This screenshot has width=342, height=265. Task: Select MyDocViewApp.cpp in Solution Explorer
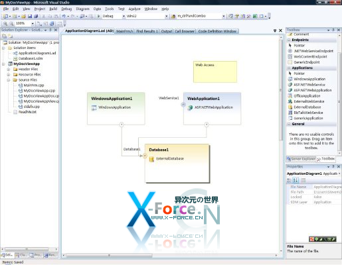click(x=37, y=91)
